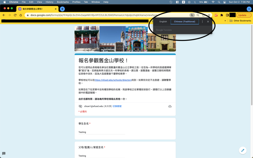
Task: Open the Extensions puzzle piece menu
Action: point(222,15)
